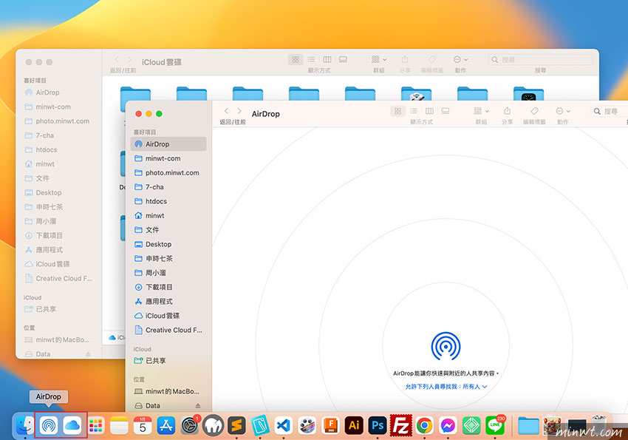This screenshot has height=440, width=628.
Task: Select AirDrop in front window sidebar
Action: (168, 144)
